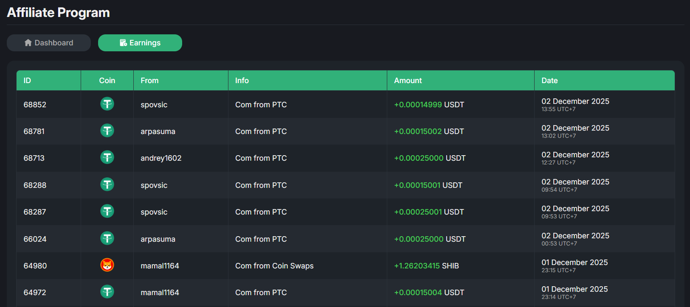Image resolution: width=690 pixels, height=307 pixels.
Task: Click the USDT icon in row 64972
Action: (x=107, y=292)
